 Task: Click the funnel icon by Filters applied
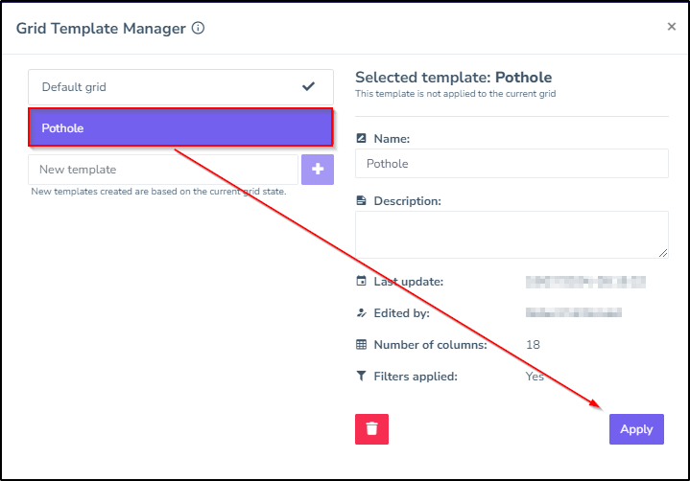point(361,376)
